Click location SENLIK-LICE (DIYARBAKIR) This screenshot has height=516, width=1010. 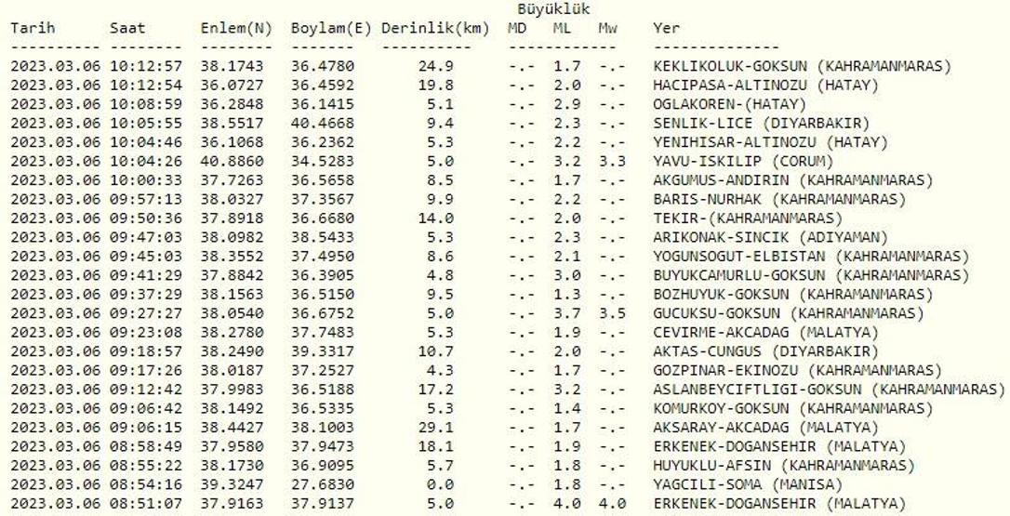point(762,123)
